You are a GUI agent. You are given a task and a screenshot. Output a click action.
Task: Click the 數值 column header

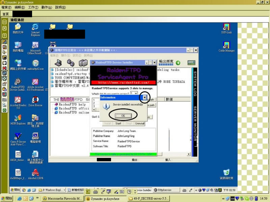(178, 99)
